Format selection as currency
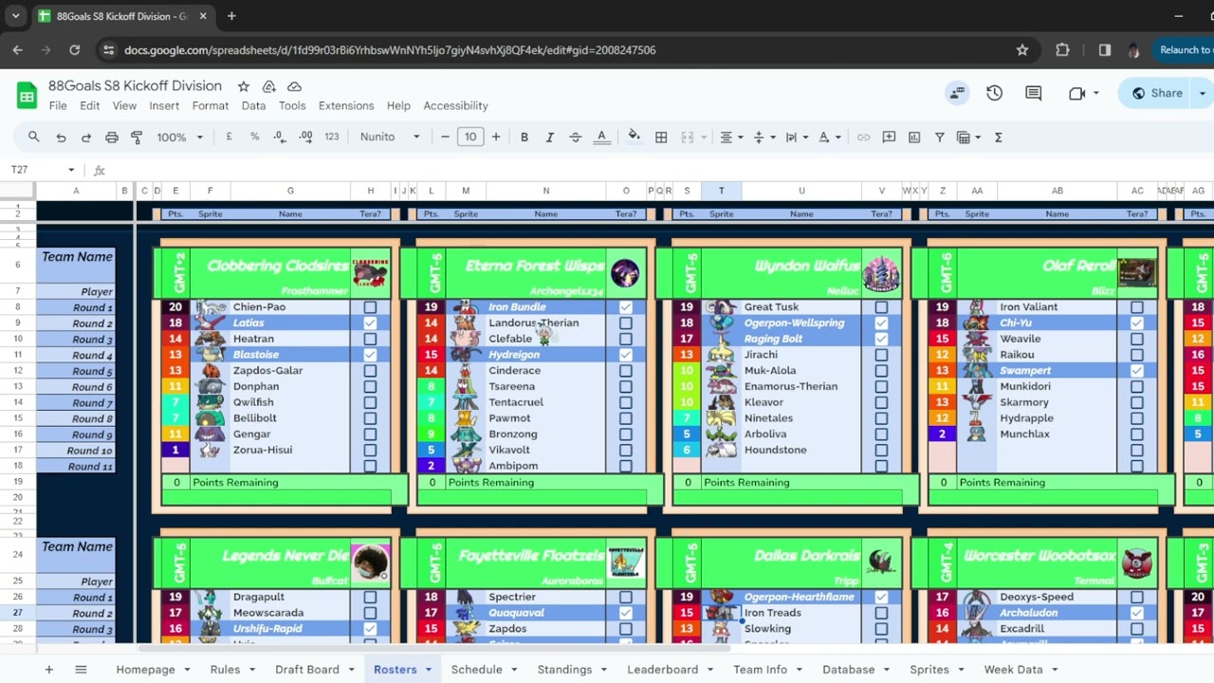This screenshot has width=1214, height=683. 229,138
